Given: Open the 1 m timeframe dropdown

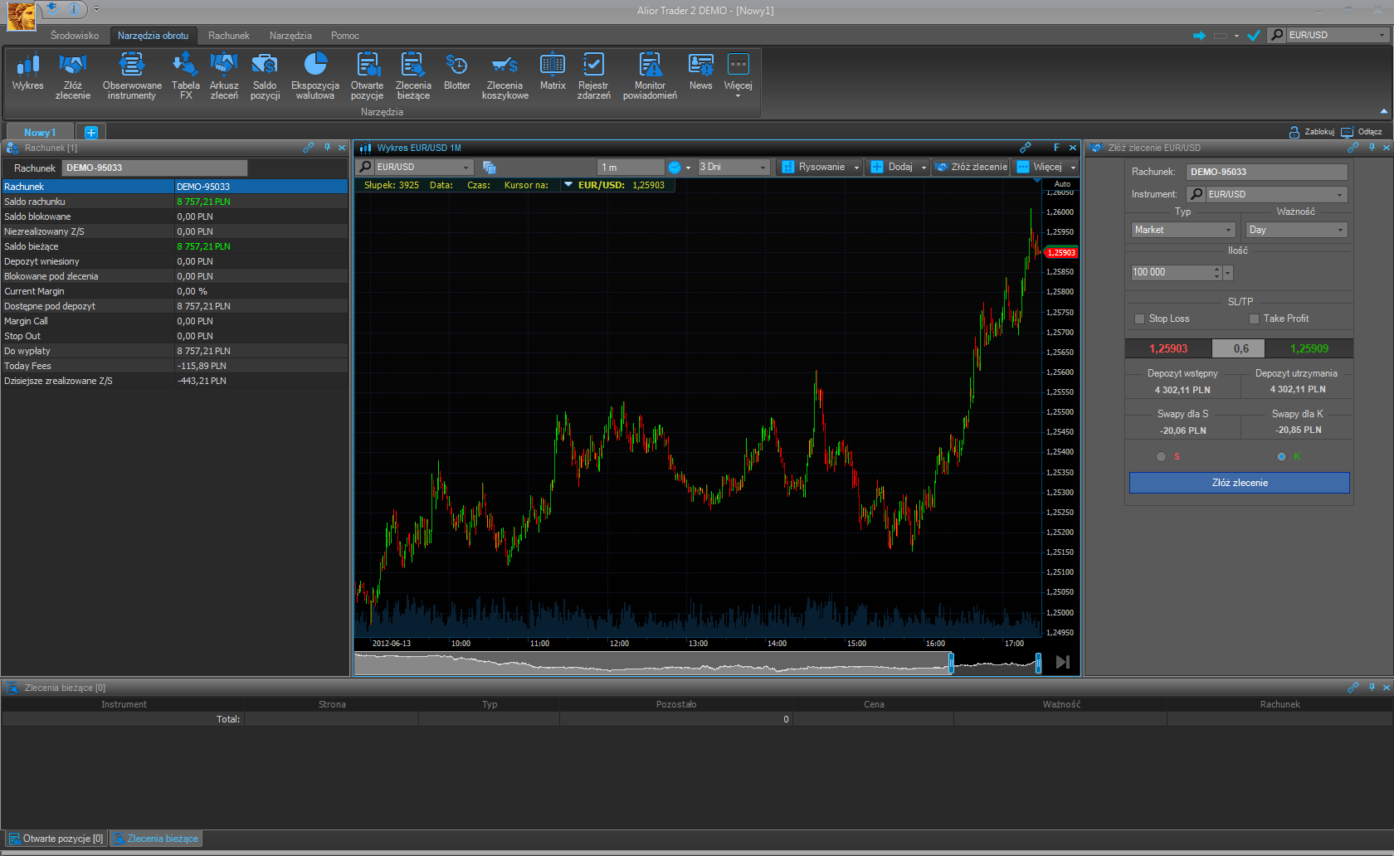Looking at the screenshot, I should (631, 168).
